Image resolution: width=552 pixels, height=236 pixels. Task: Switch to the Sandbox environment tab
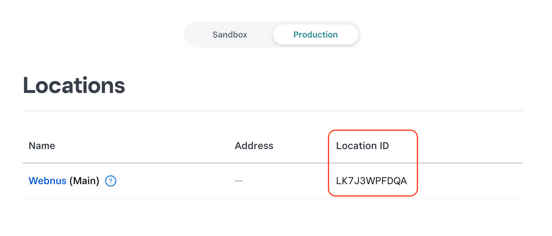pyautogui.click(x=230, y=35)
